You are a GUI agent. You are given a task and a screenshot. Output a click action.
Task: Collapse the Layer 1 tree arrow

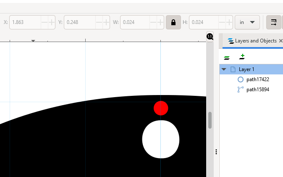click(224, 69)
